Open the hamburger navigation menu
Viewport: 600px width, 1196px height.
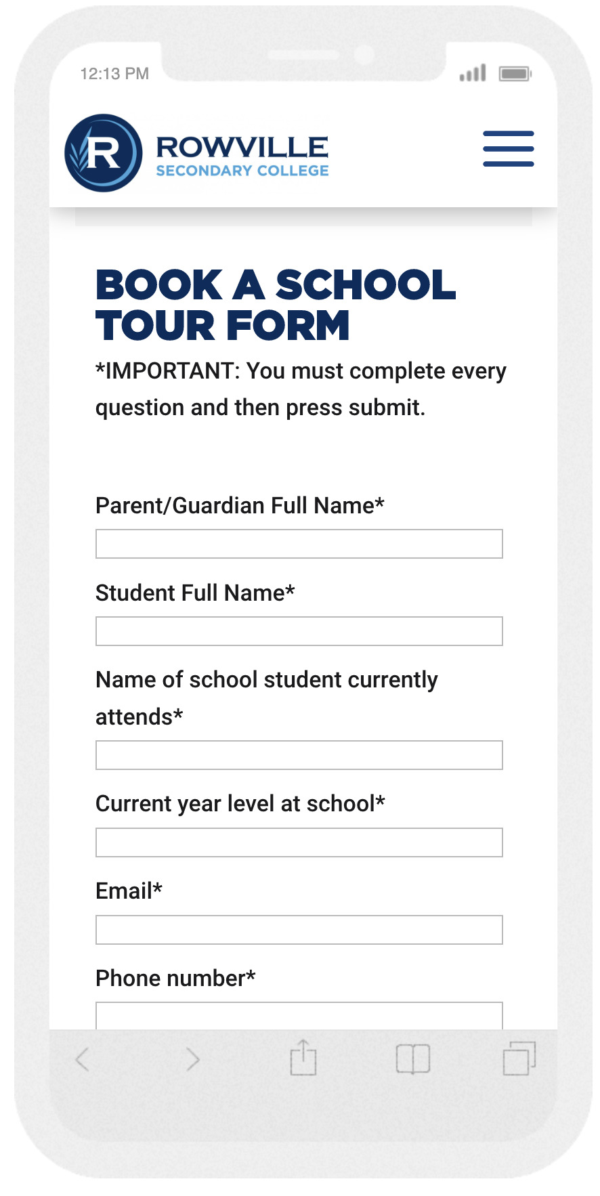[508, 148]
